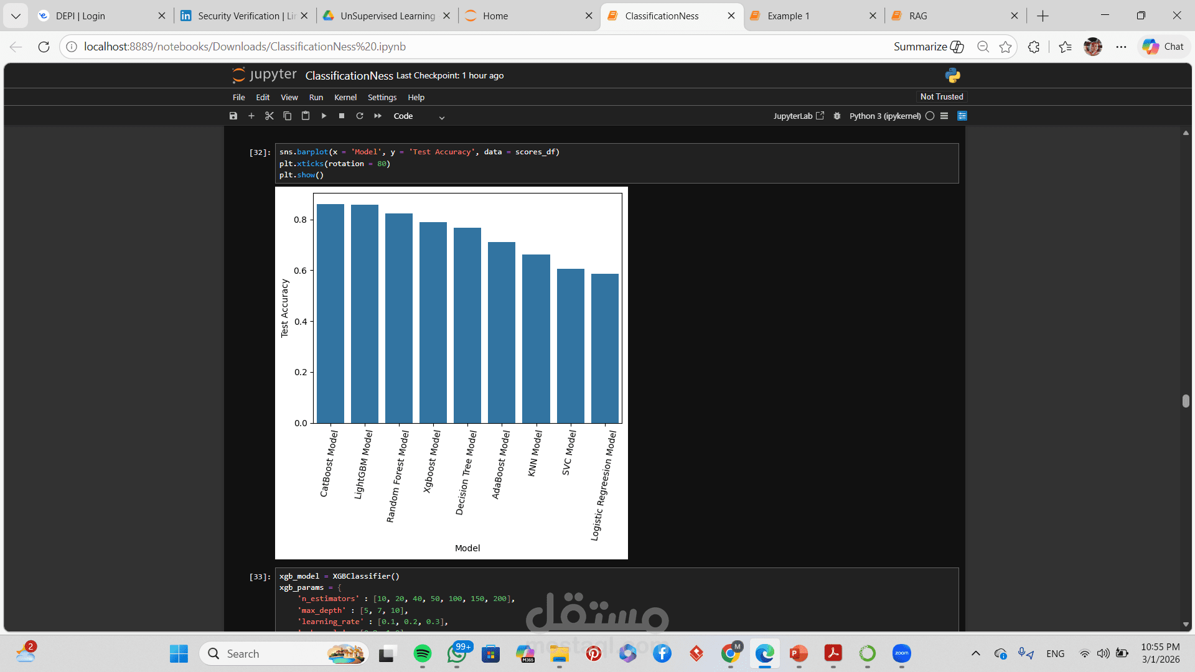Expand the browser tab search chevron
Viewport: 1195px width, 672px height.
click(x=16, y=16)
